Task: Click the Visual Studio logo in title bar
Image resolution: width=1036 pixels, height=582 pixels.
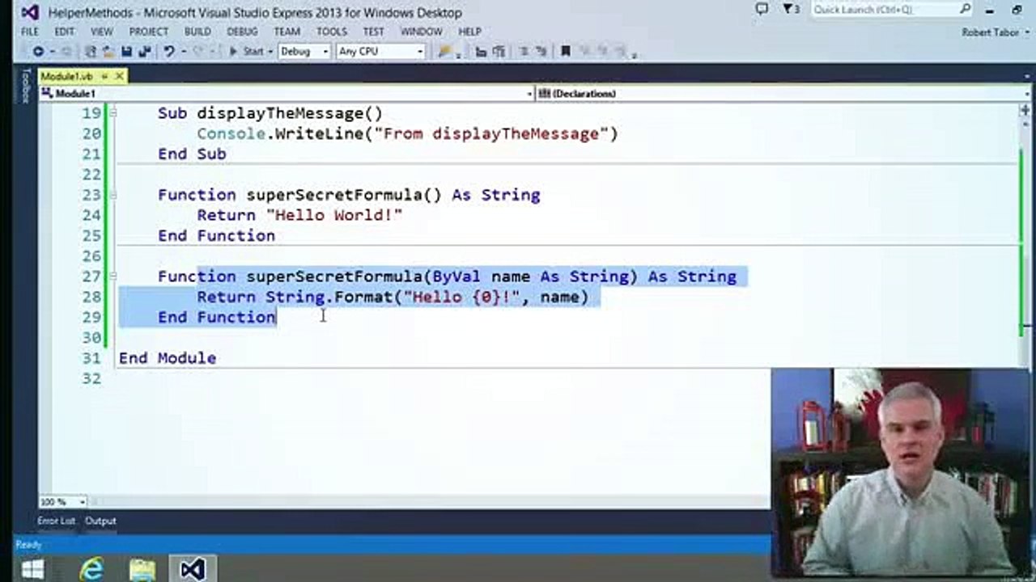Action: 30,12
